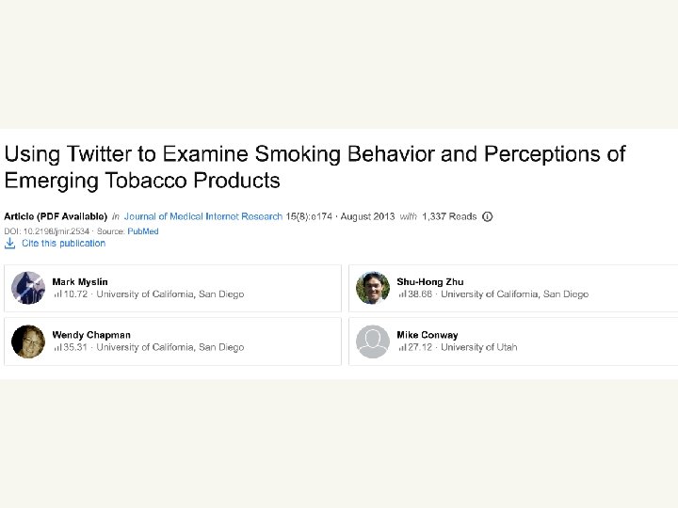Click Mike Conway's placeholder avatar

click(x=373, y=341)
